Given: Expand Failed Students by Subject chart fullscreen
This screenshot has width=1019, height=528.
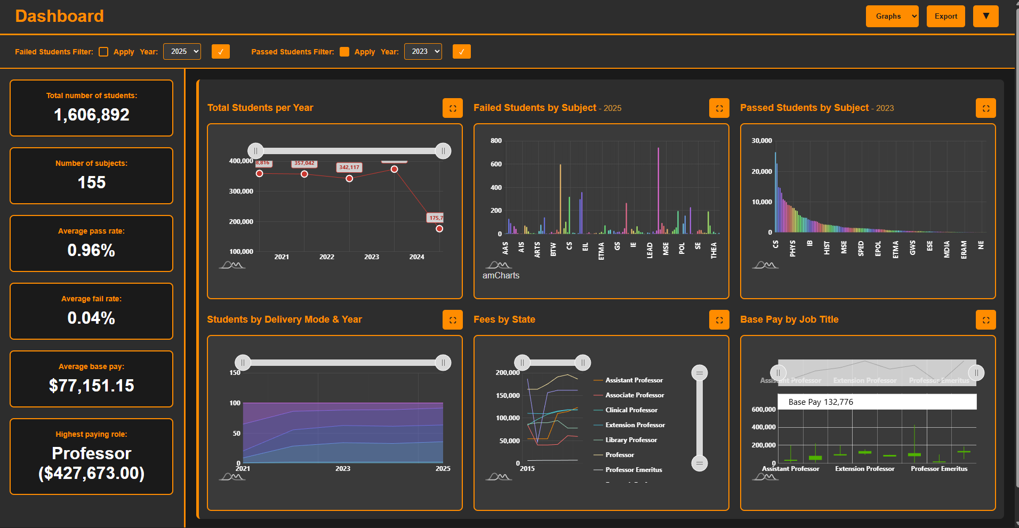Looking at the screenshot, I should point(719,108).
